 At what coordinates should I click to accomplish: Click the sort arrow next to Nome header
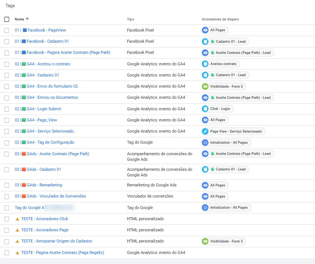point(27,19)
